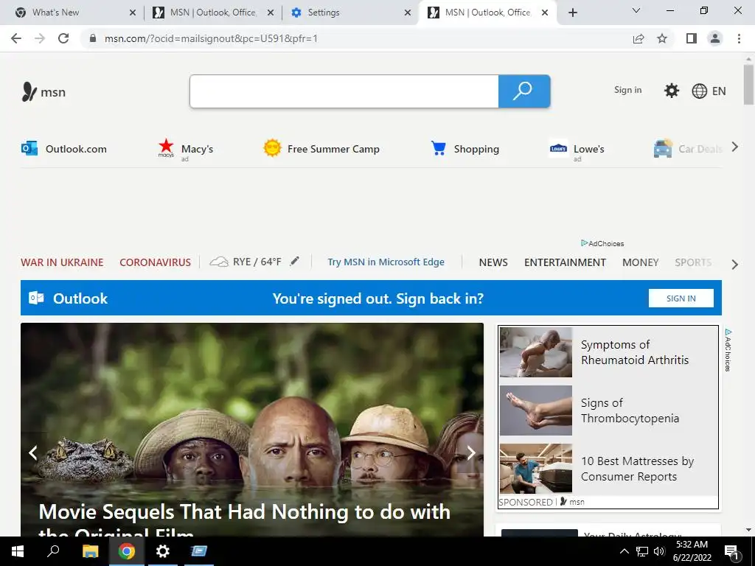Click the cloud weather icon
755x566 pixels.
pos(218,262)
